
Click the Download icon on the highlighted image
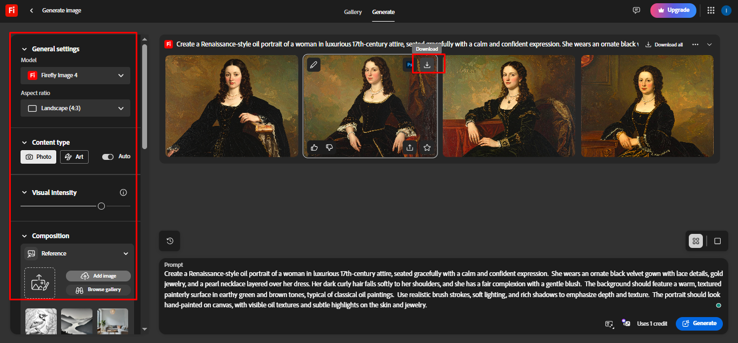428,64
